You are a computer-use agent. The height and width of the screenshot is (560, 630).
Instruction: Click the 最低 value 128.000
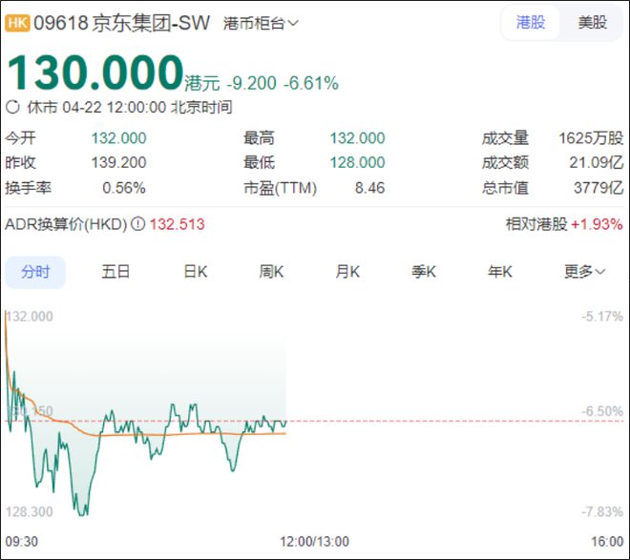tap(358, 162)
